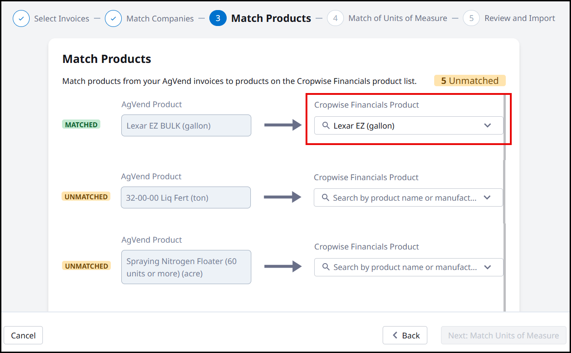Open the Match of Units of Measure step
The width and height of the screenshot is (571, 353).
pos(398,18)
